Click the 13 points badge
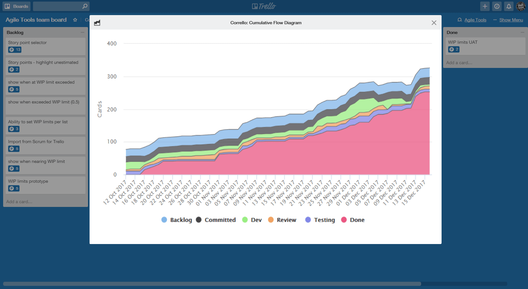The height and width of the screenshot is (289, 528). (15, 50)
